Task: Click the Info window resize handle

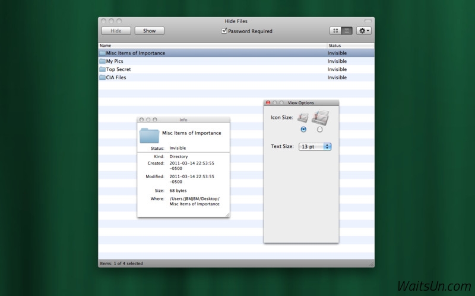Action: pos(227,215)
